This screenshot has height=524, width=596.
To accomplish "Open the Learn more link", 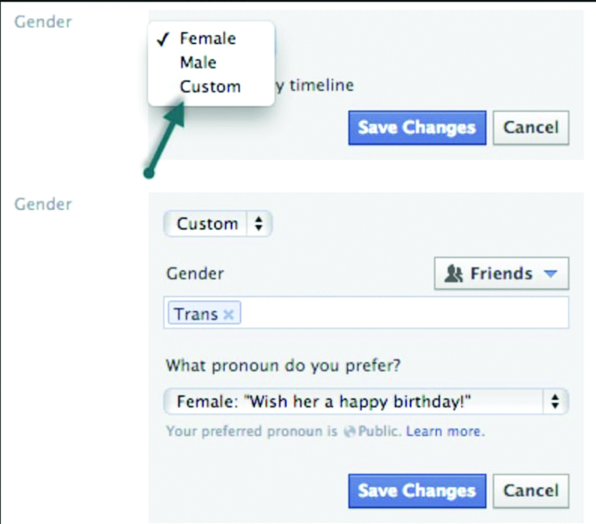I will (445, 432).
